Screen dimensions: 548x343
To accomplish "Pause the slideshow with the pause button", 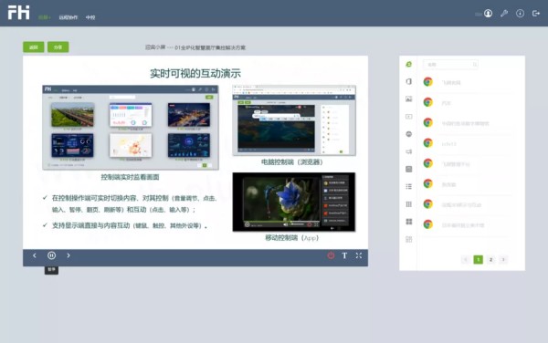I will pyautogui.click(x=51, y=255).
